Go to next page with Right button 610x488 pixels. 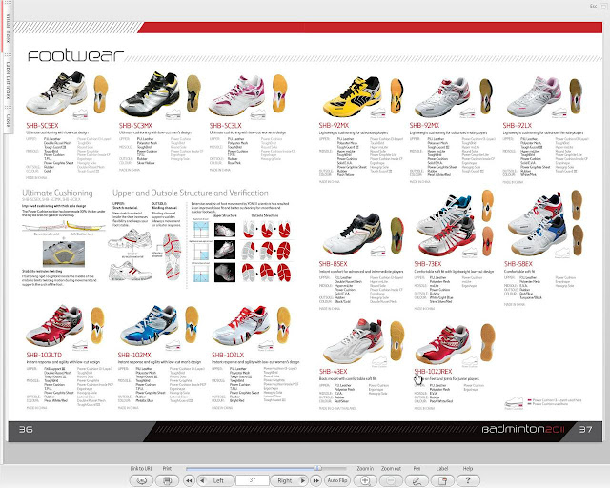[x=289, y=480]
